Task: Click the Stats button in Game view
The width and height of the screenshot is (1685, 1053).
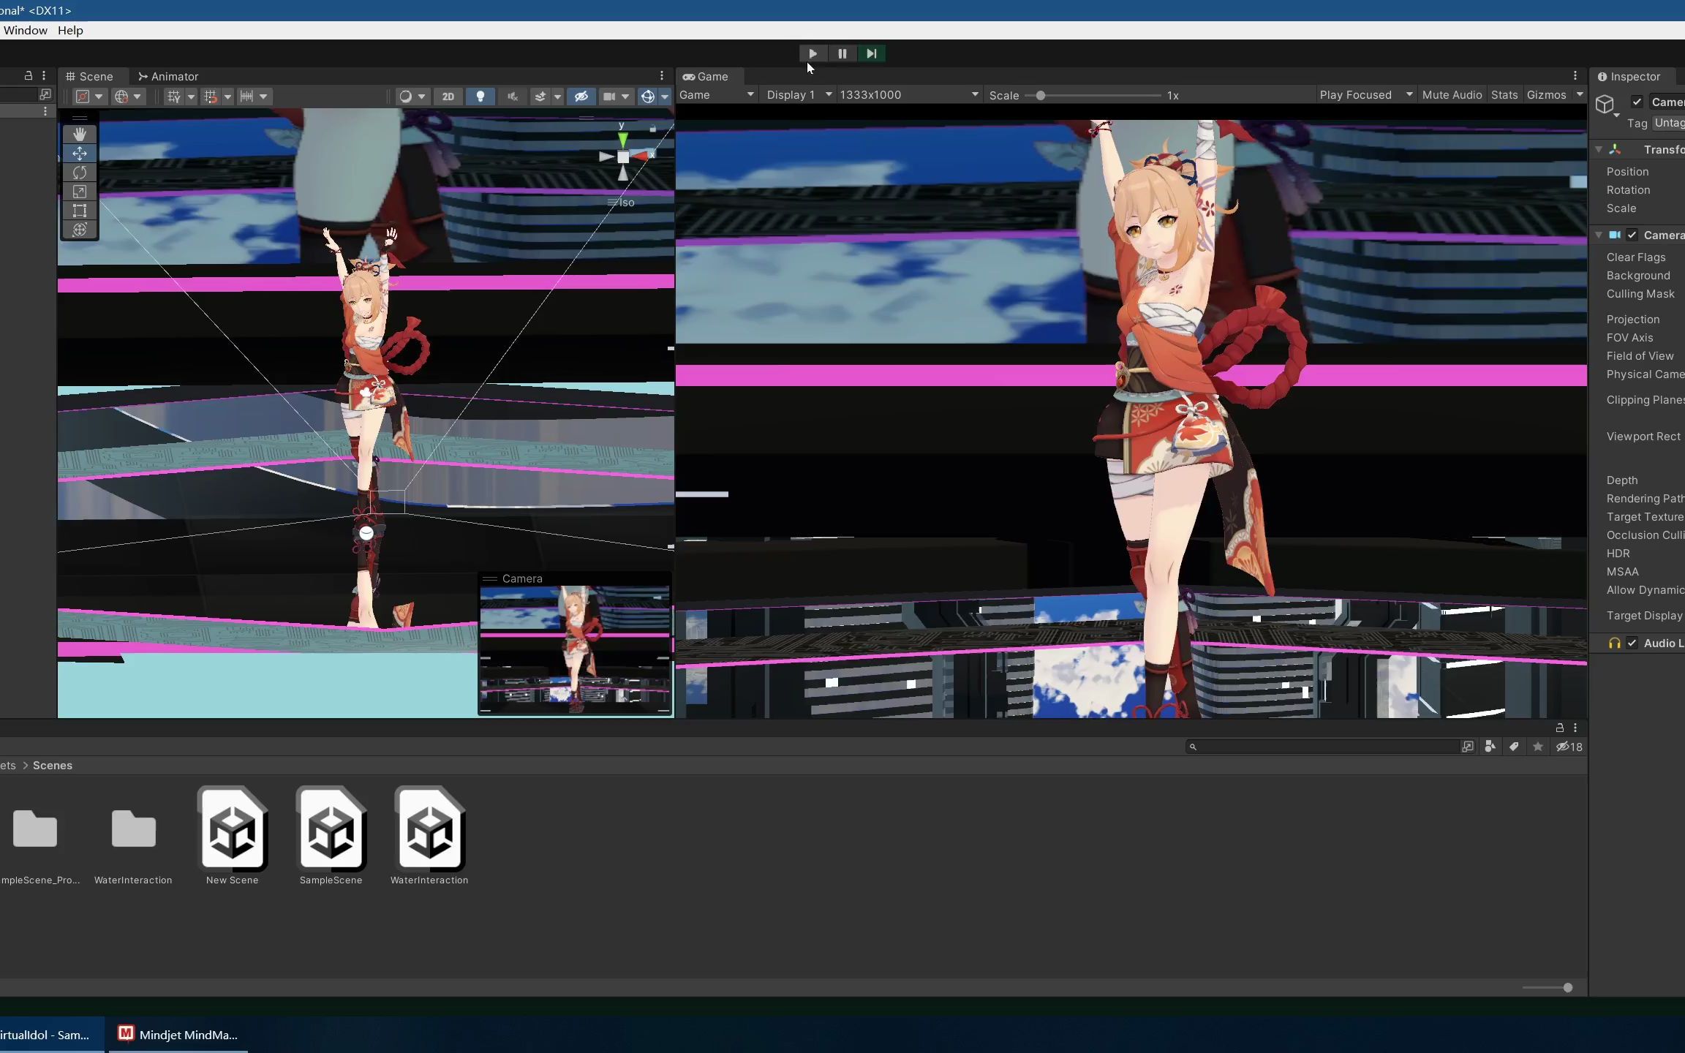Action: click(x=1504, y=95)
